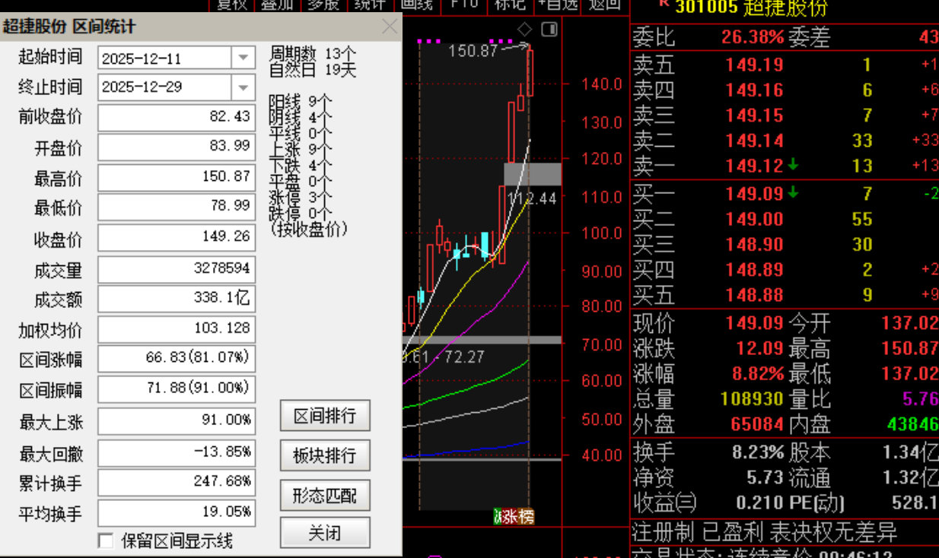Click the 区间振幅 value 71.88(91.00%)
939x558 pixels.
[x=177, y=388]
